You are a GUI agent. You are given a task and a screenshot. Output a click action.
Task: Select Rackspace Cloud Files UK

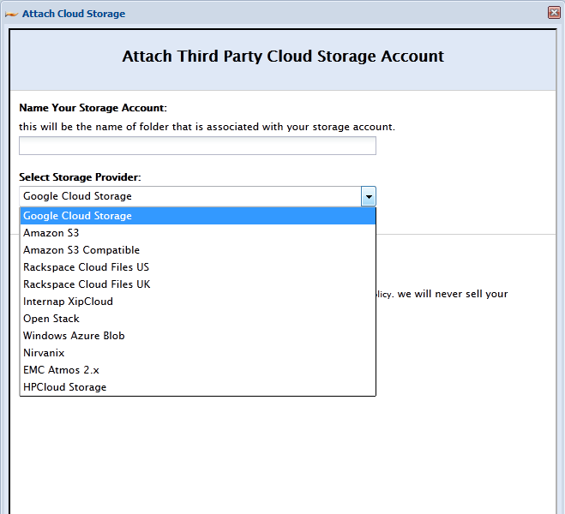pyautogui.click(x=198, y=284)
